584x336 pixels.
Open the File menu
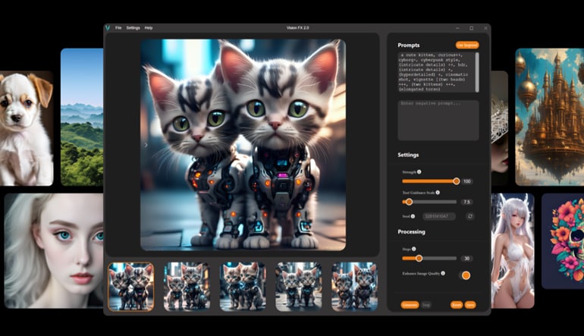tap(118, 28)
